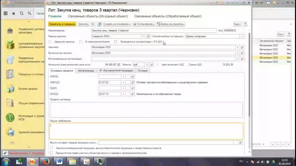The image size is (296, 166).
Task: Open Создать на основании menu
Action: tap(117, 24)
